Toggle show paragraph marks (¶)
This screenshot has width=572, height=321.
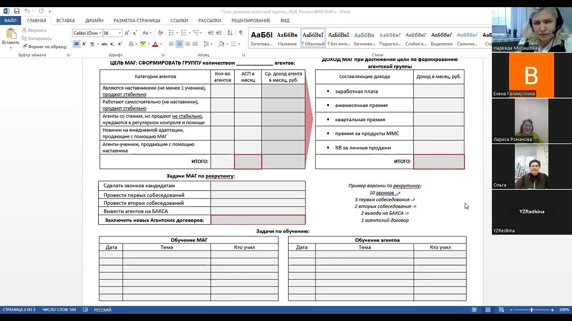pos(241,33)
